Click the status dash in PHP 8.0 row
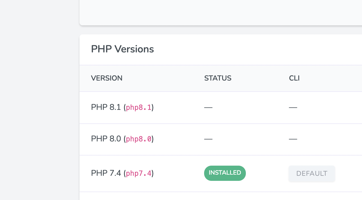362x200 pixels. pos(208,139)
